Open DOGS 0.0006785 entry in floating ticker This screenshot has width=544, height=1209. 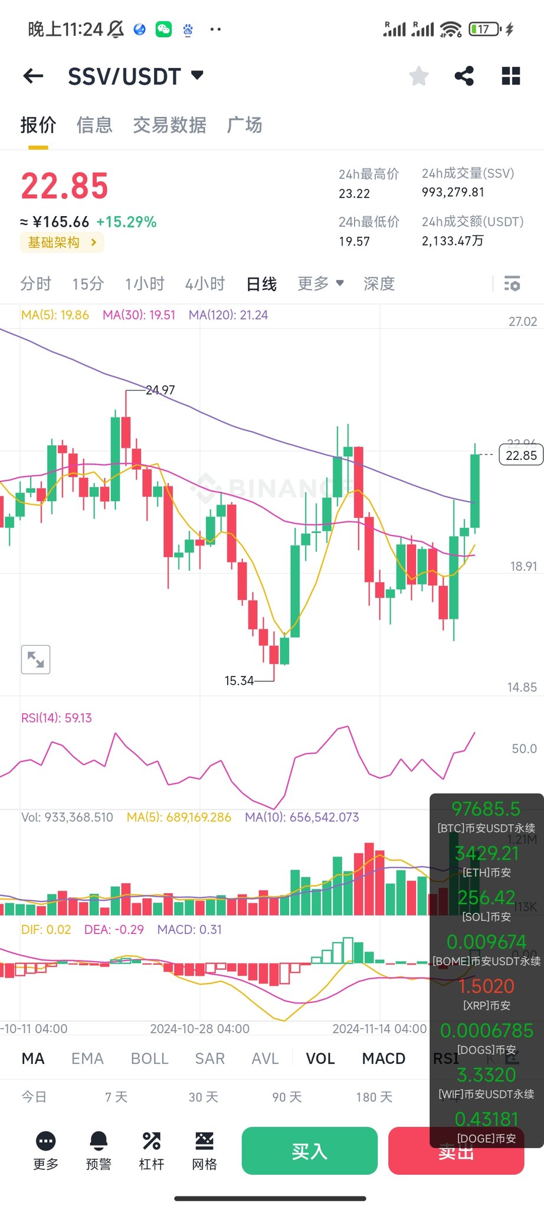click(x=486, y=1039)
